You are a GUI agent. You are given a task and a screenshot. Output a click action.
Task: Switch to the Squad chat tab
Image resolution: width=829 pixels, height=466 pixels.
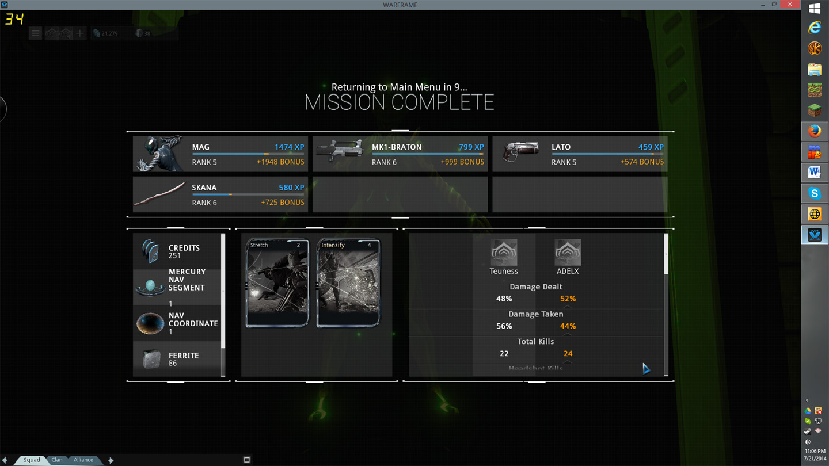click(x=32, y=460)
